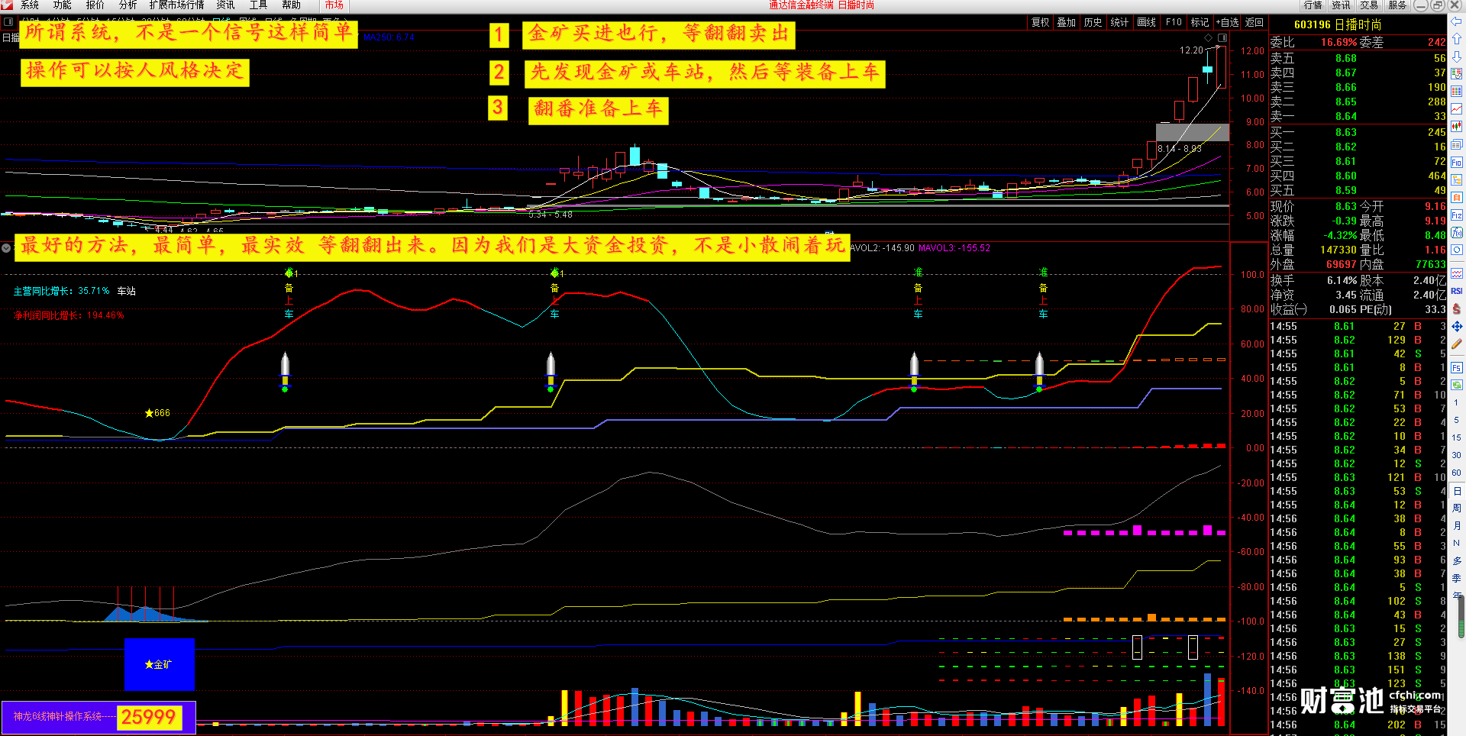
Task: Click the MA250: 6.74 label
Action: (x=389, y=37)
